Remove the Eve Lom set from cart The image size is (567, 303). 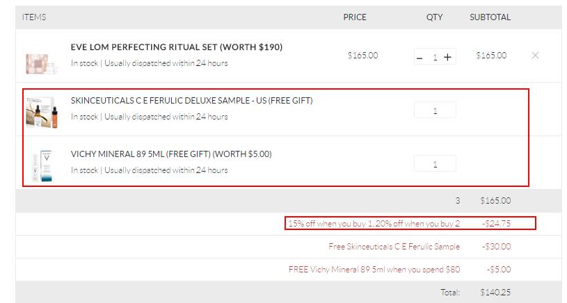click(x=535, y=56)
